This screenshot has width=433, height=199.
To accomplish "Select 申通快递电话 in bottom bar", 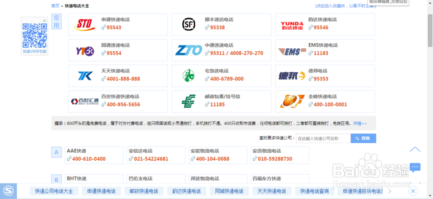I will [101, 191].
